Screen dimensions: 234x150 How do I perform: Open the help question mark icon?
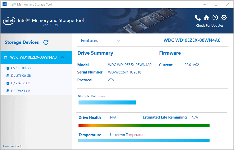click(x=215, y=18)
